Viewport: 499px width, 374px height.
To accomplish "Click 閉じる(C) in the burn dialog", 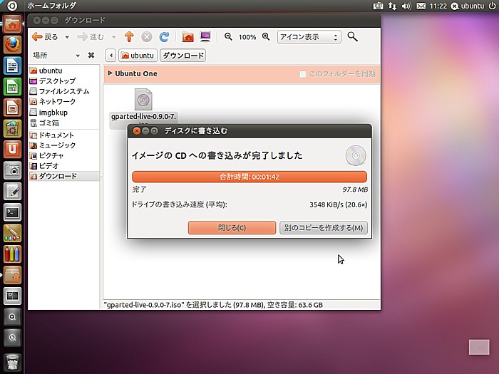I will [232, 228].
